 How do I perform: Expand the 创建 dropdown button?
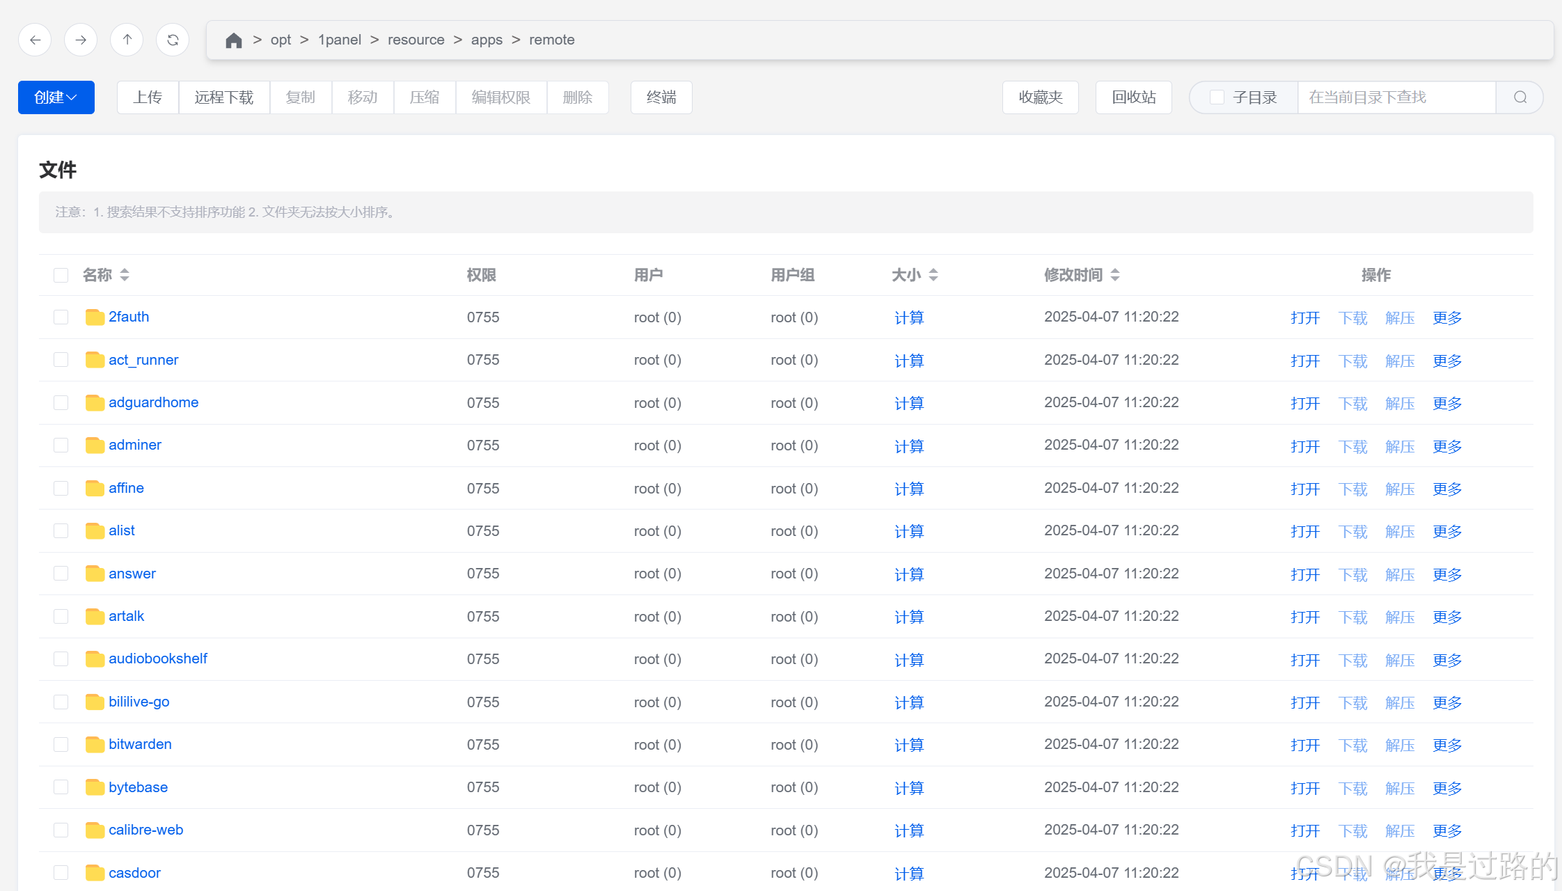(x=56, y=97)
